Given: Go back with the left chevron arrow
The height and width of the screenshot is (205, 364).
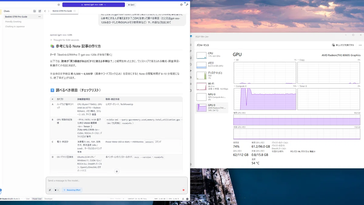Looking at the screenshot, I should (45, 11).
